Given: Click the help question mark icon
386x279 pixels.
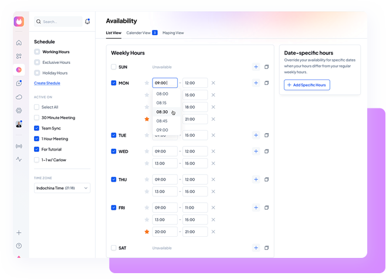Looking at the screenshot, I should tap(19, 246).
